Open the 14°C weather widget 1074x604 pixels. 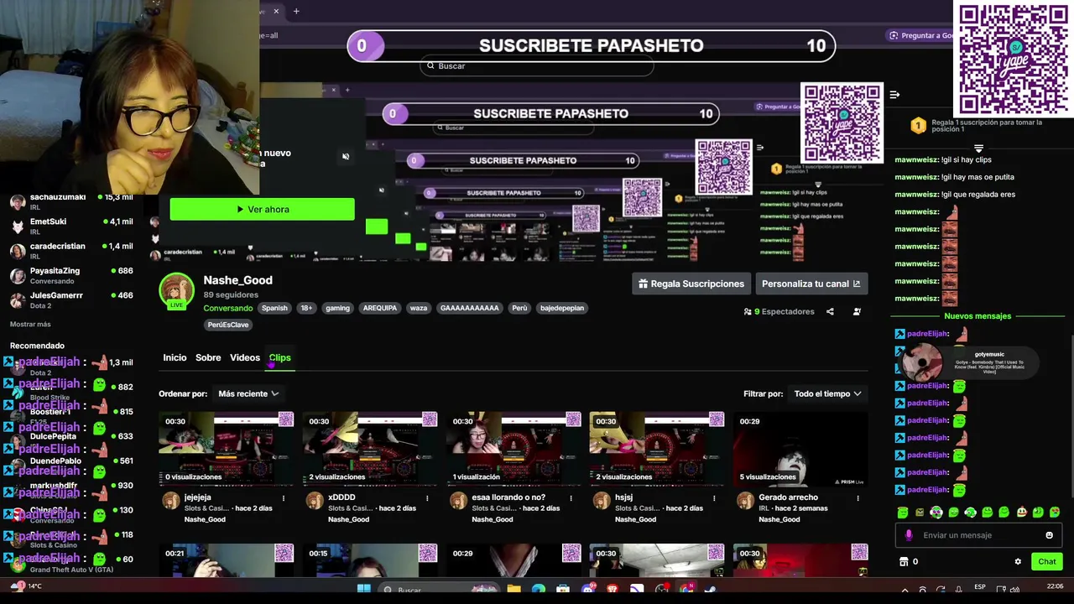[x=27, y=586]
